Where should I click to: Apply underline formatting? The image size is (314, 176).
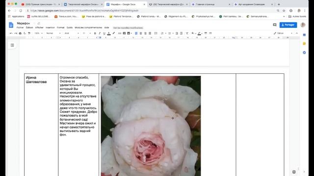(104, 33)
